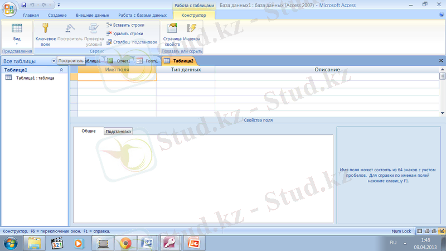This screenshot has height=251, width=446.
Task: Click Вставить строки
Action: pyautogui.click(x=125, y=25)
